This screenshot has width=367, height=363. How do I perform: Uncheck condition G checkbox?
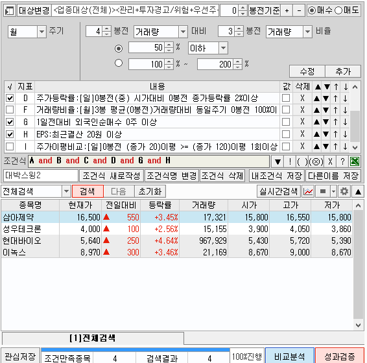10,122
